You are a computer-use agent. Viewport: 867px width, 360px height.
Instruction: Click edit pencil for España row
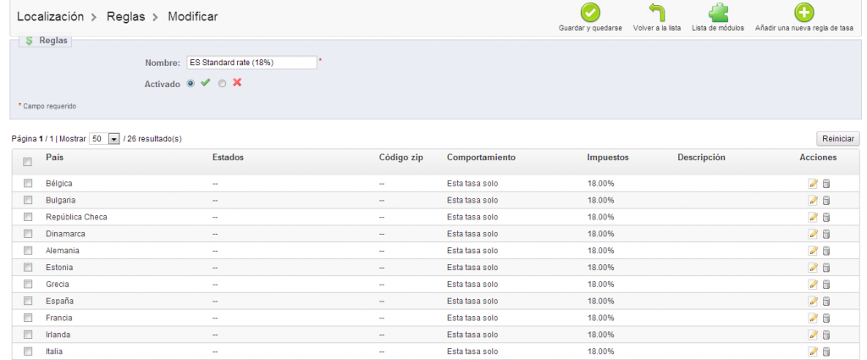[813, 301]
